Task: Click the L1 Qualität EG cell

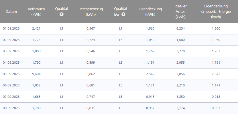Action: [x=121, y=28]
